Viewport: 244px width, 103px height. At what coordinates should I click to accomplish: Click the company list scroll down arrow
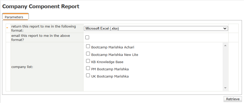(x=225, y=88)
